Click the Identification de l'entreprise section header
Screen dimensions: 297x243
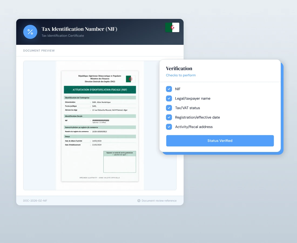point(100,97)
